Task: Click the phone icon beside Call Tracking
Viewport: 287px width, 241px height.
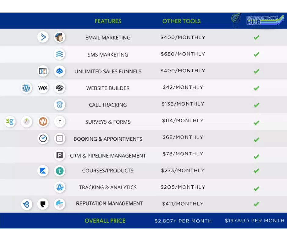Action: pos(60,105)
